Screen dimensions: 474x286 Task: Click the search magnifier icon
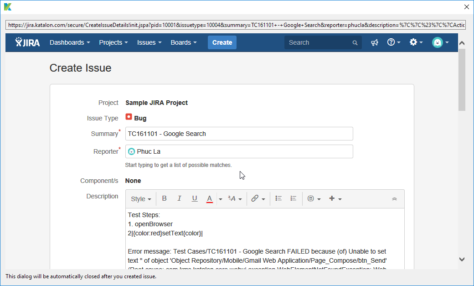[x=355, y=43]
